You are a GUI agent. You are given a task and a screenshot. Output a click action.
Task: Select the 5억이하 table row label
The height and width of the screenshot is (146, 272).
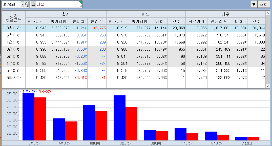(x=14, y=71)
